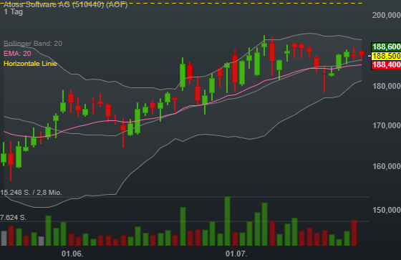Click the 15.248 S. / 2,8 Mio. volume label
401x260 pixels.
tap(31, 193)
